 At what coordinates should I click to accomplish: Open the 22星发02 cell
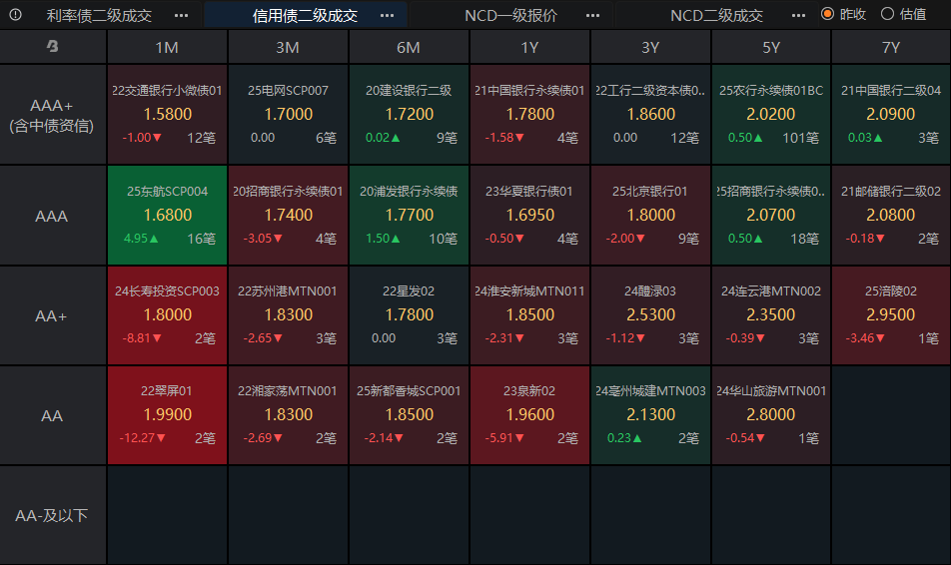[x=409, y=315]
